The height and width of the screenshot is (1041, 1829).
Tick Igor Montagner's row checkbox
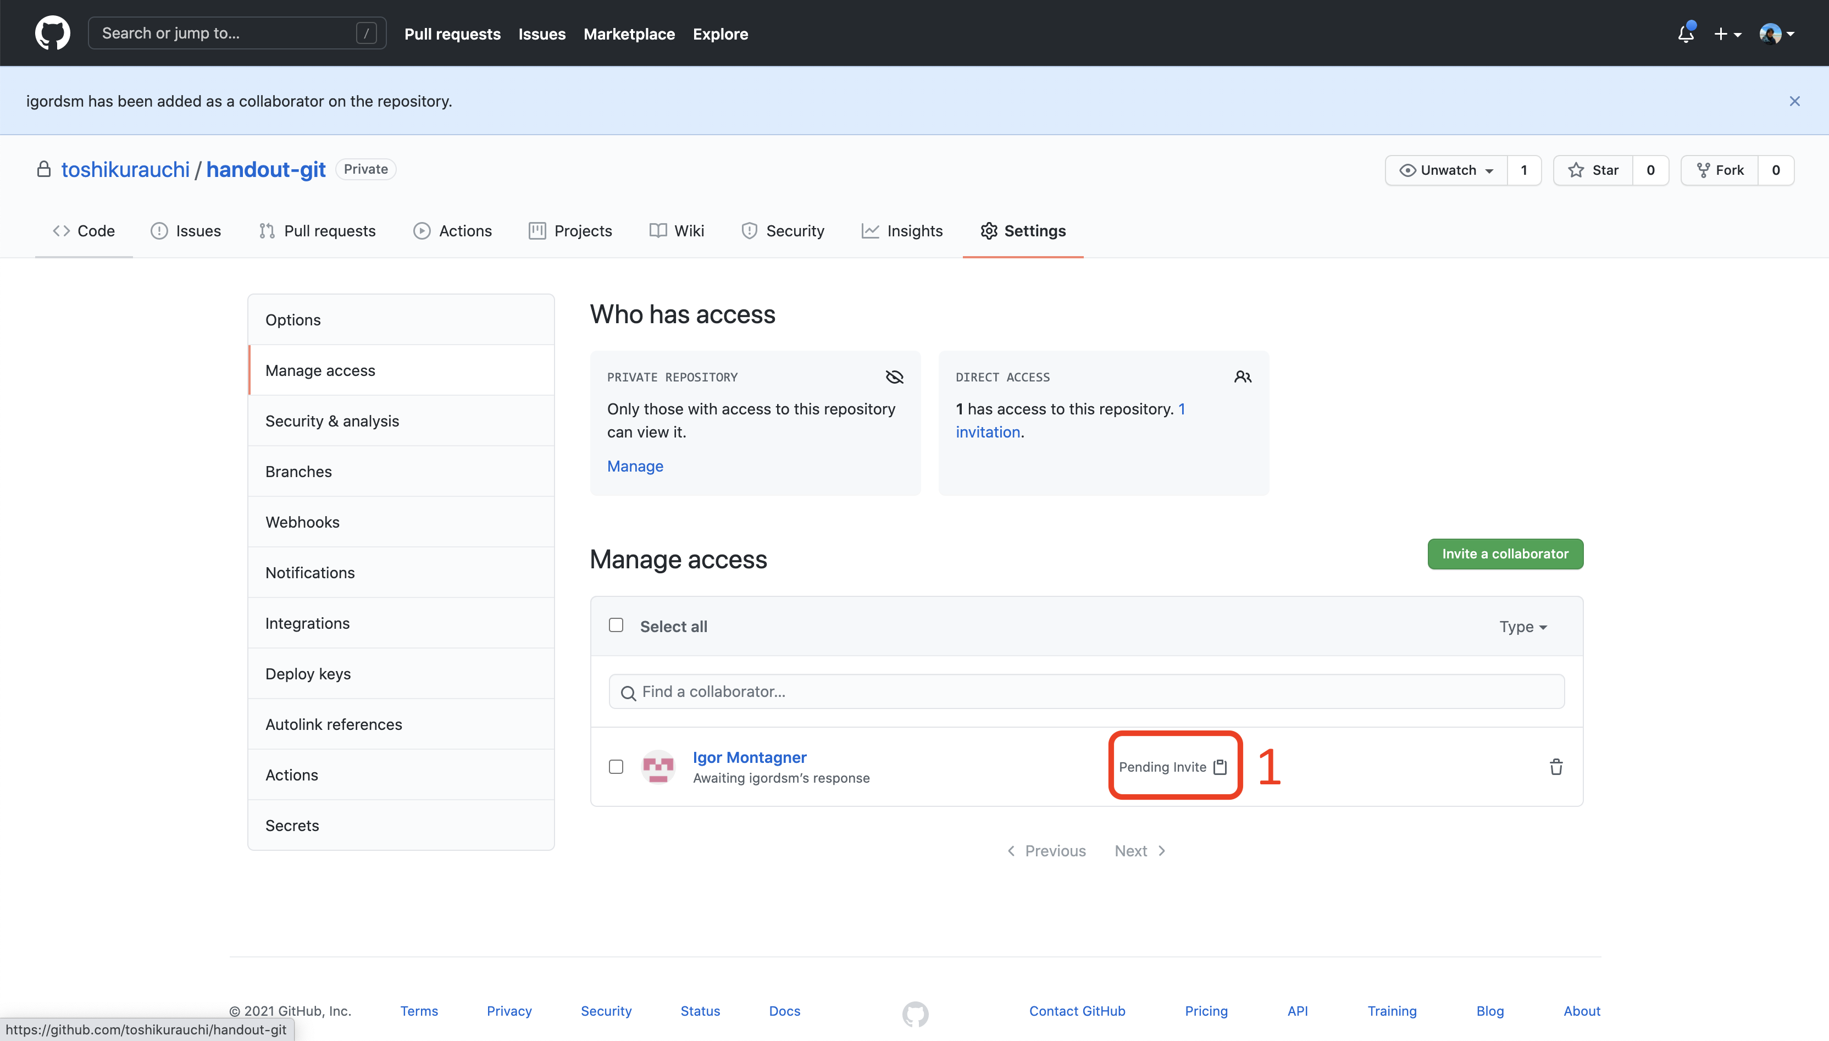pos(616,766)
